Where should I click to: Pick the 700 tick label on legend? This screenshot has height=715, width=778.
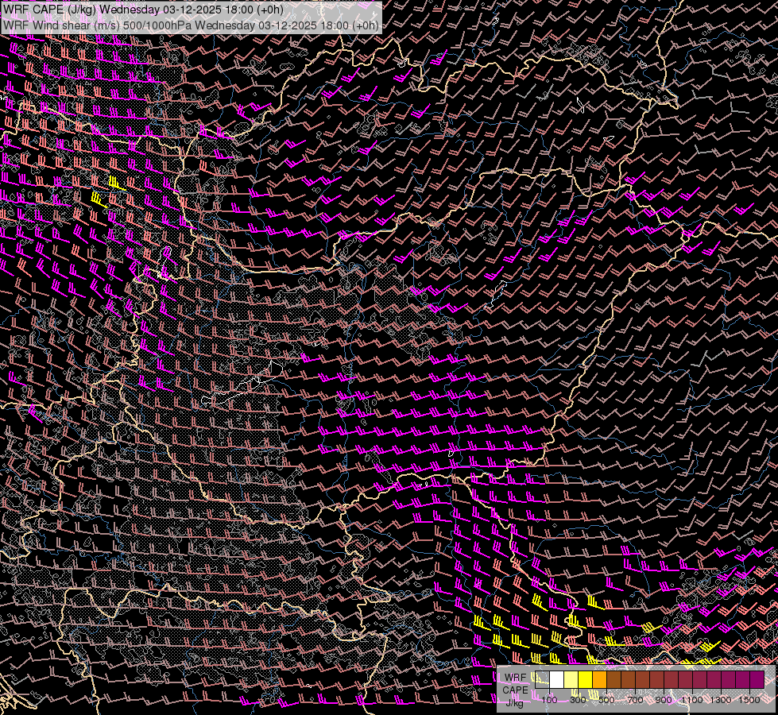click(x=635, y=699)
